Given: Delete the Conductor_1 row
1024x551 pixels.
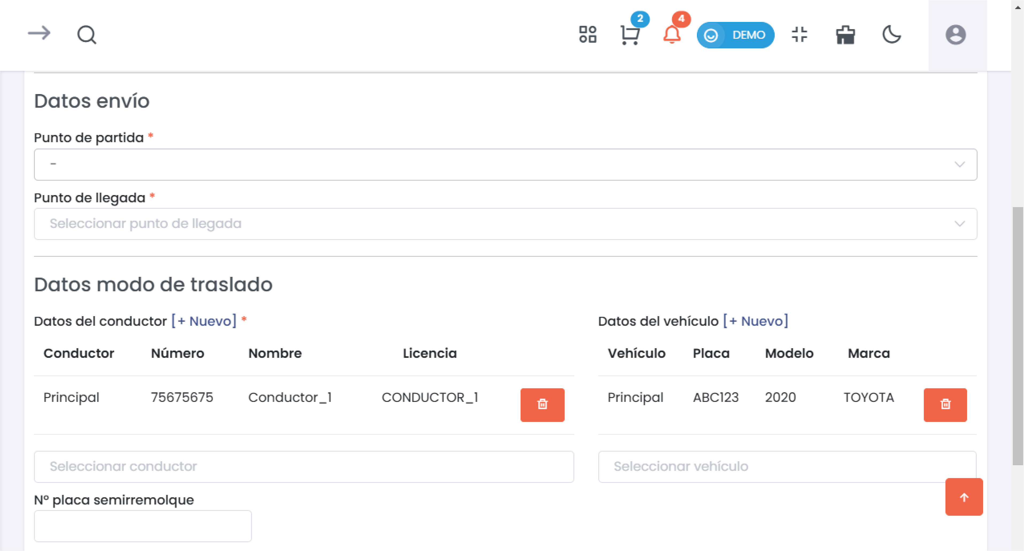Looking at the screenshot, I should [542, 405].
